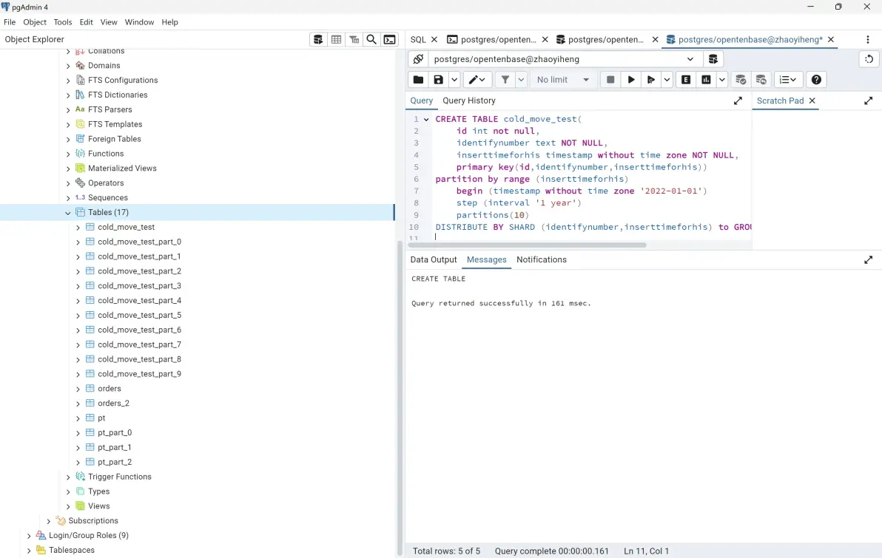Viewport: 882px width, 558px height.
Task: Click the Execute script play icon
Action: (651, 80)
